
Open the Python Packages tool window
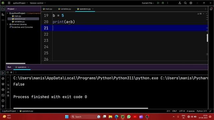point(3,84)
